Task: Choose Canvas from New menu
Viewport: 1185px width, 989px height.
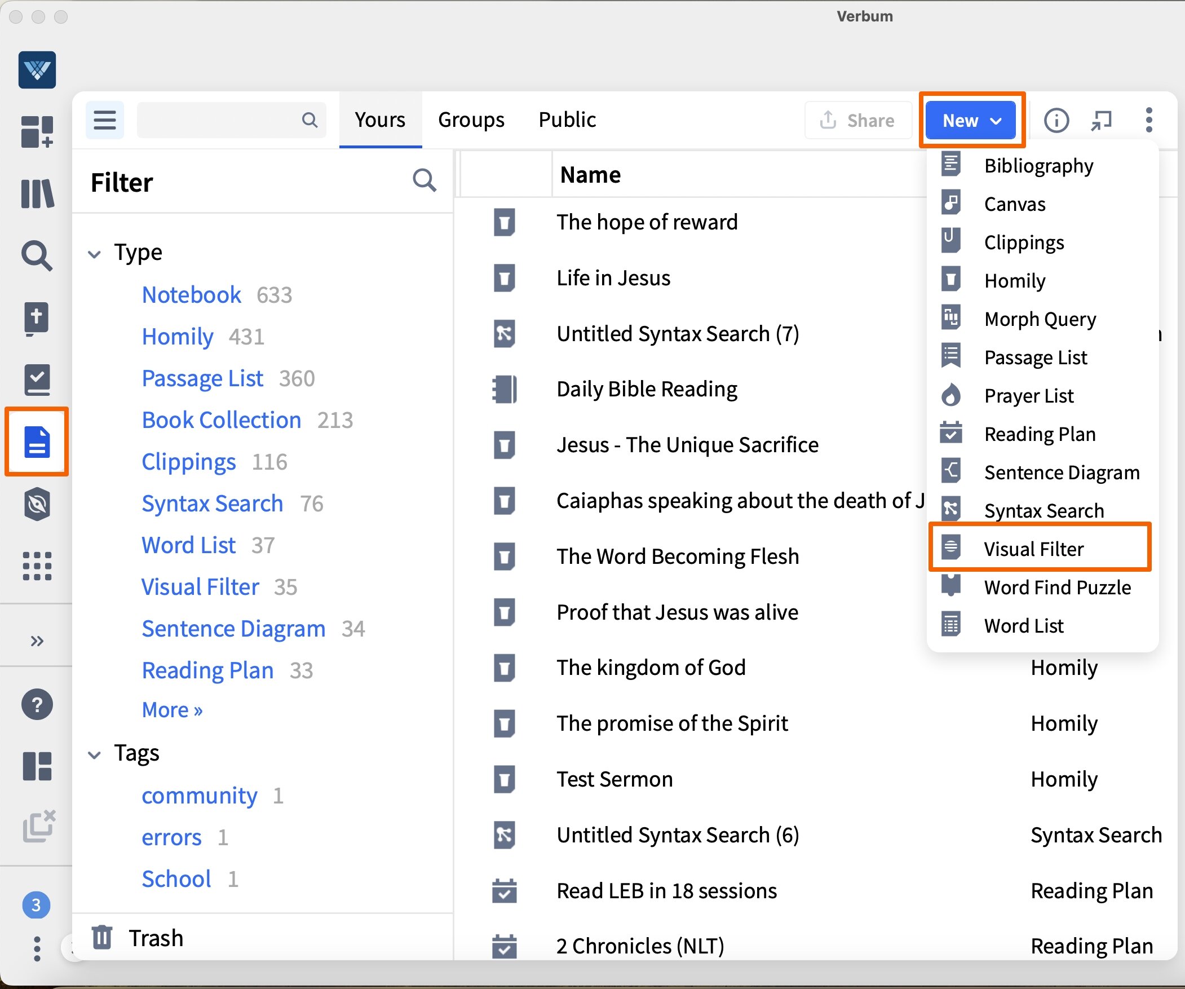Action: coord(1042,204)
